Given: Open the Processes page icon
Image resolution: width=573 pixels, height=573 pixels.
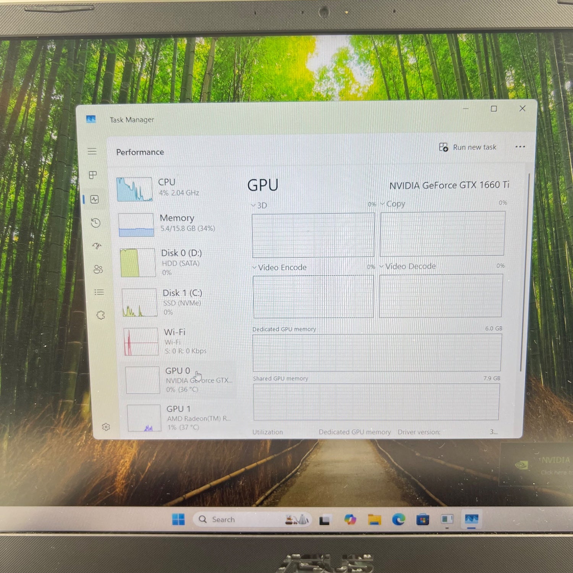Looking at the screenshot, I should click(x=93, y=175).
